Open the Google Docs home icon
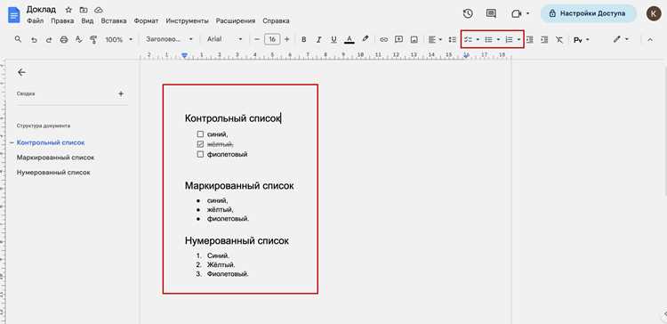The height and width of the screenshot is (324, 667). click(14, 15)
